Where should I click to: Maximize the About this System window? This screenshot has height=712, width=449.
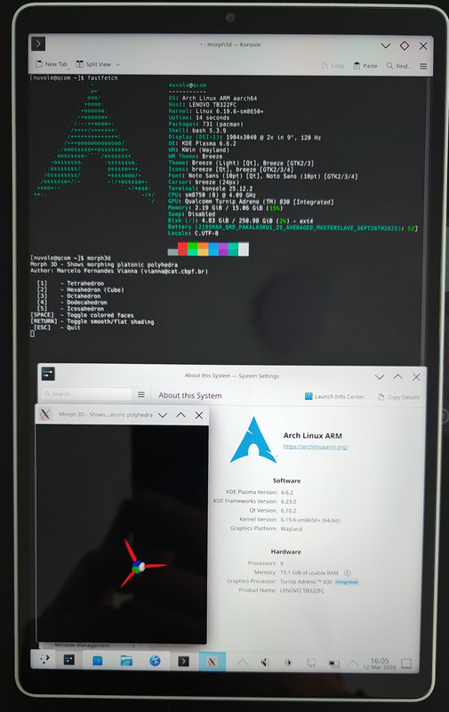tap(397, 376)
